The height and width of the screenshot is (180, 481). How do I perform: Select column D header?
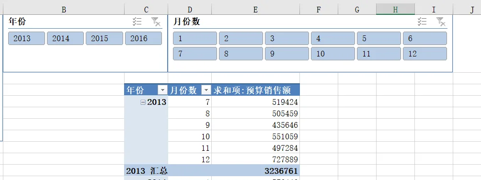tap(190, 10)
